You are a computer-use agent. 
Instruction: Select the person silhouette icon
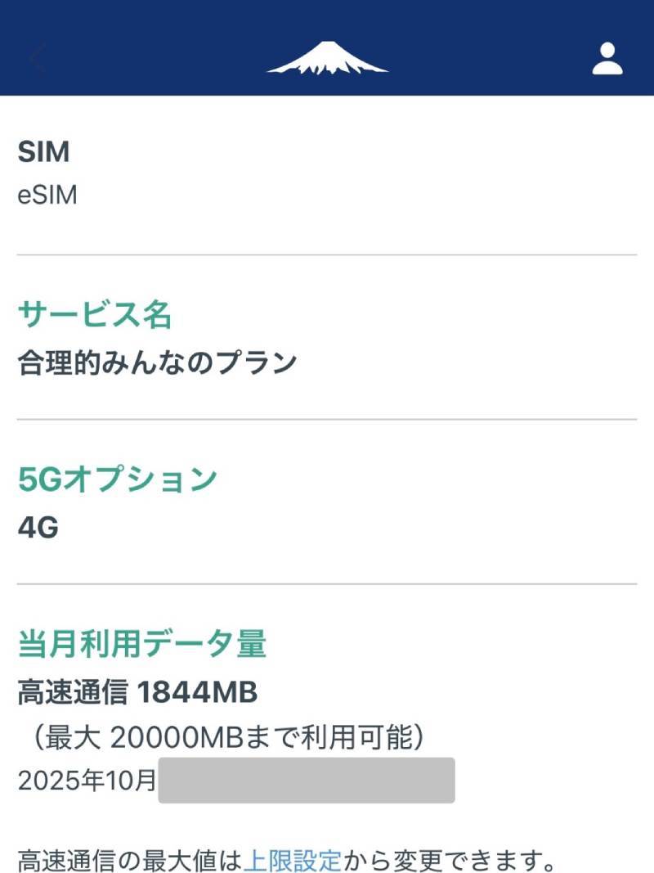606,59
